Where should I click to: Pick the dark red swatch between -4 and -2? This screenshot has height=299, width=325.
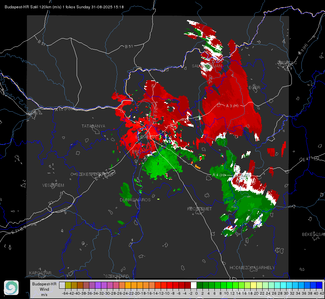[x=188, y=285]
